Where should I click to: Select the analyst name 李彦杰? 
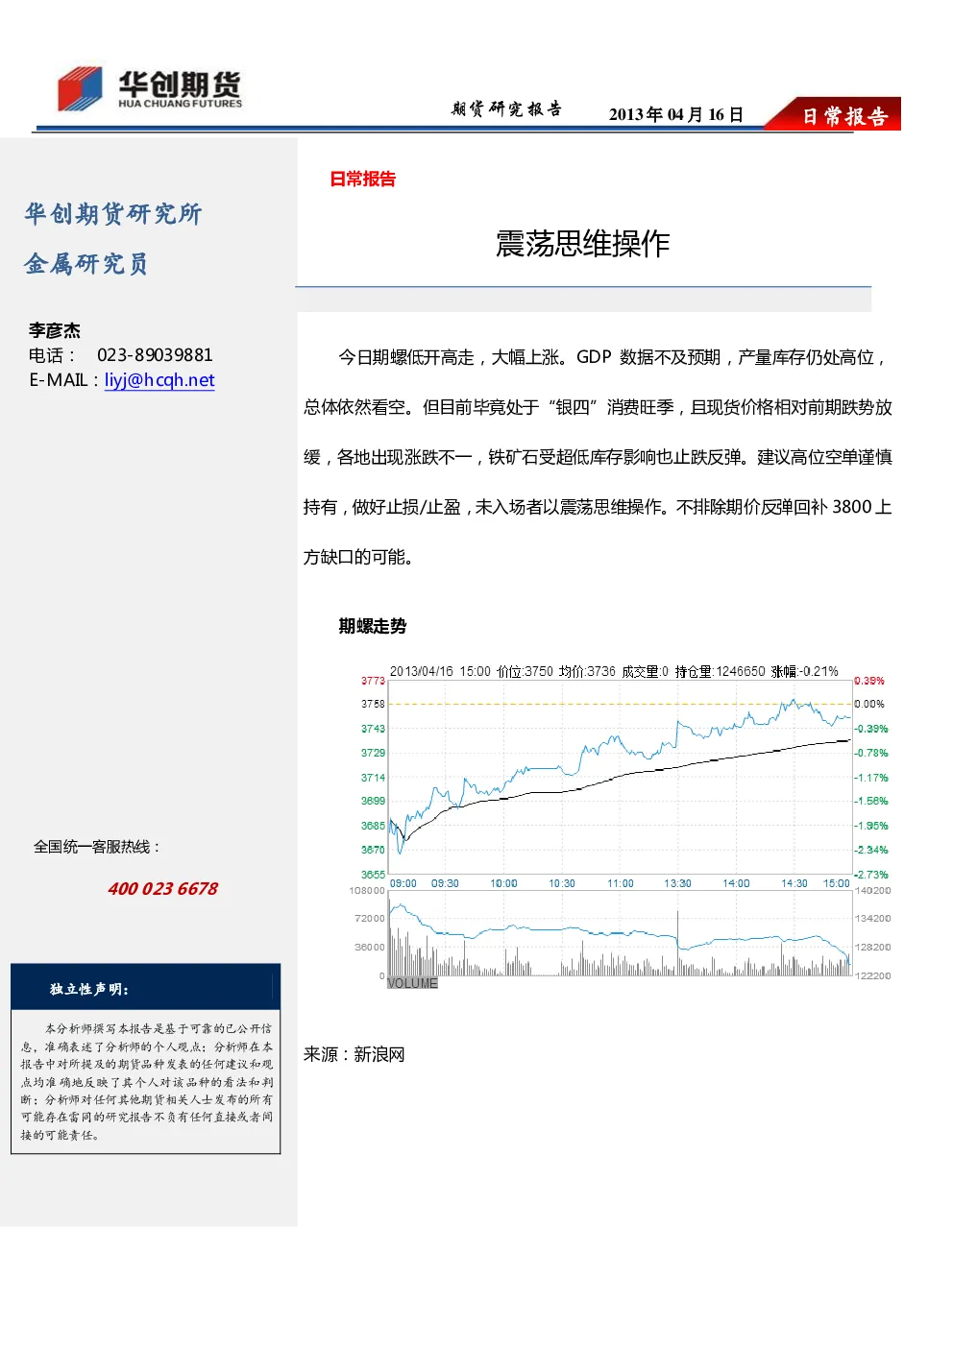point(55,330)
